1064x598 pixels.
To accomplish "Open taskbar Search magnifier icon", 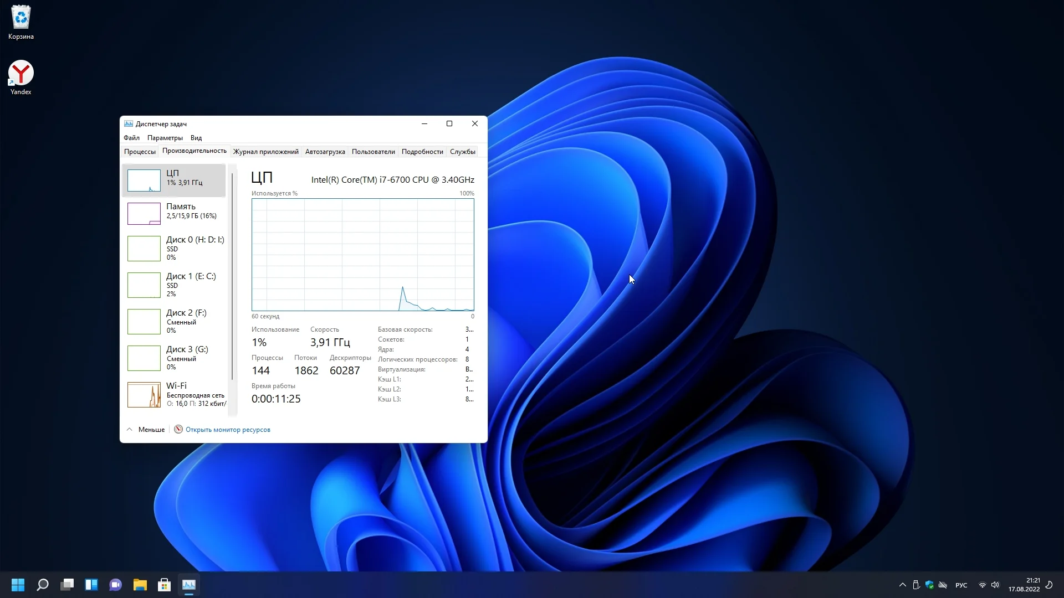I will point(43,585).
